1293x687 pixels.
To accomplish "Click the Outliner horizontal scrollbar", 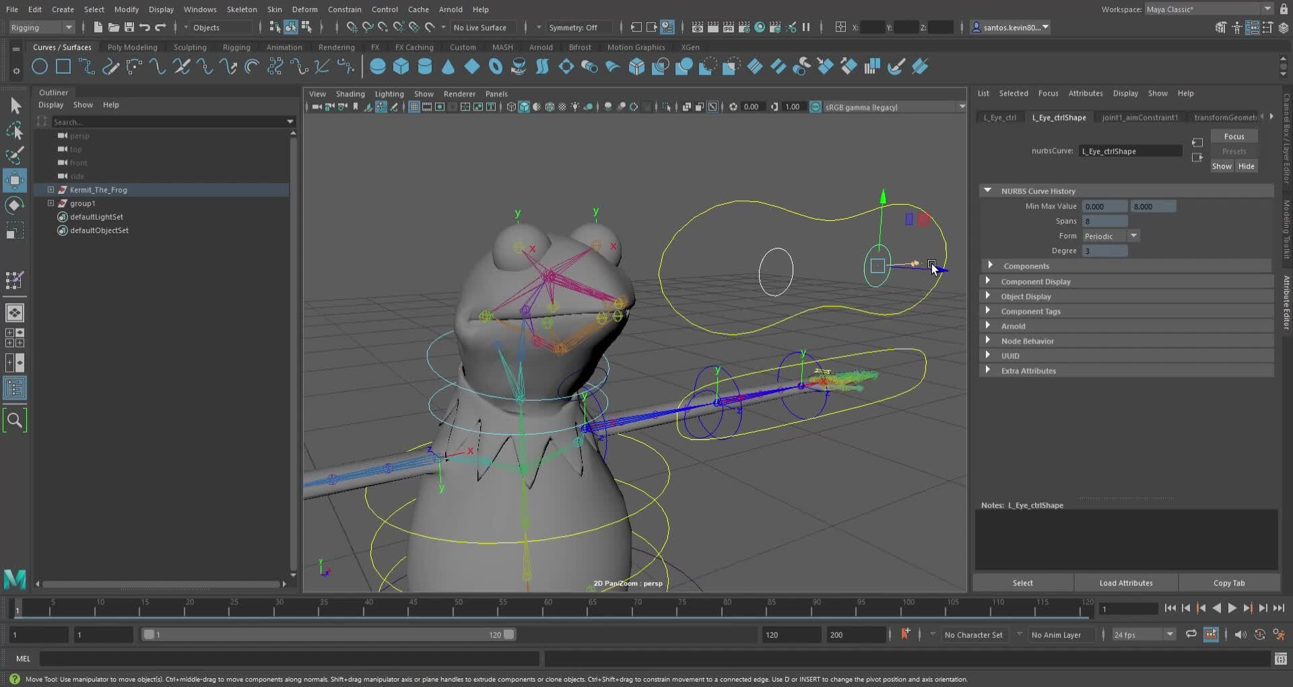I will pyautogui.click(x=162, y=584).
